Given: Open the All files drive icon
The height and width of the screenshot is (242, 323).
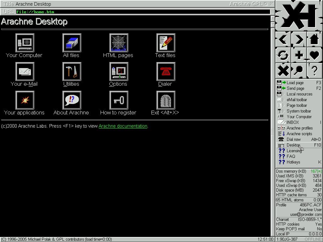Looking at the screenshot, I should tap(72, 43).
